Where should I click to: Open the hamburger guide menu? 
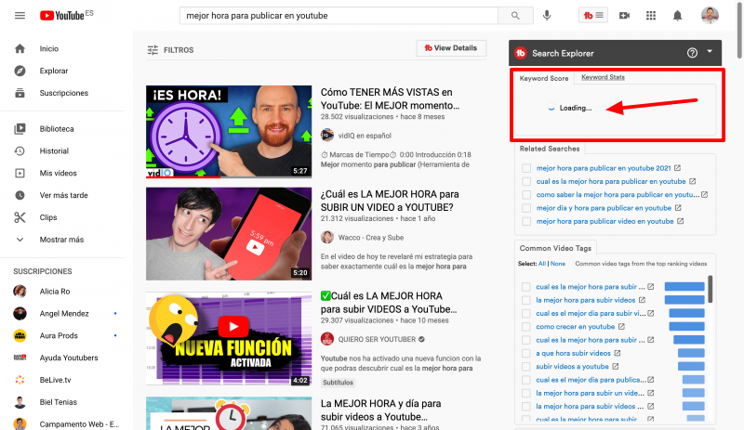pyautogui.click(x=20, y=16)
